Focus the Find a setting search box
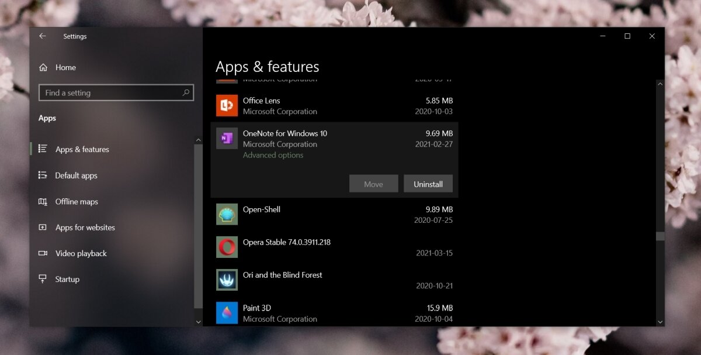Image resolution: width=701 pixels, height=355 pixels. tap(111, 92)
